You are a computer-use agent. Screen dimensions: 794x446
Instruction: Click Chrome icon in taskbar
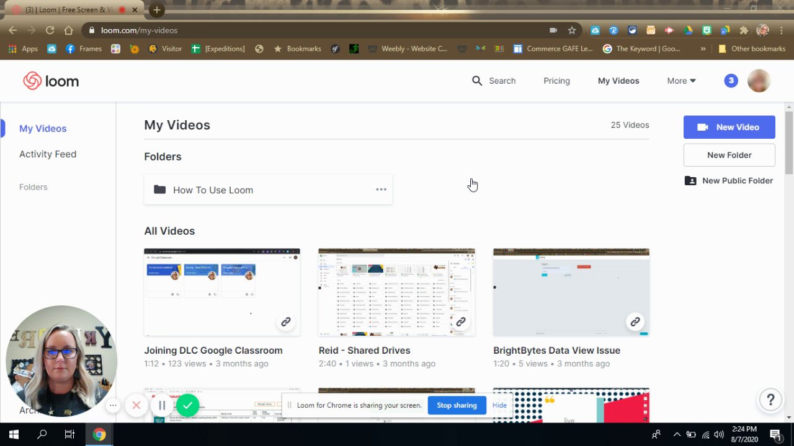tap(99, 434)
